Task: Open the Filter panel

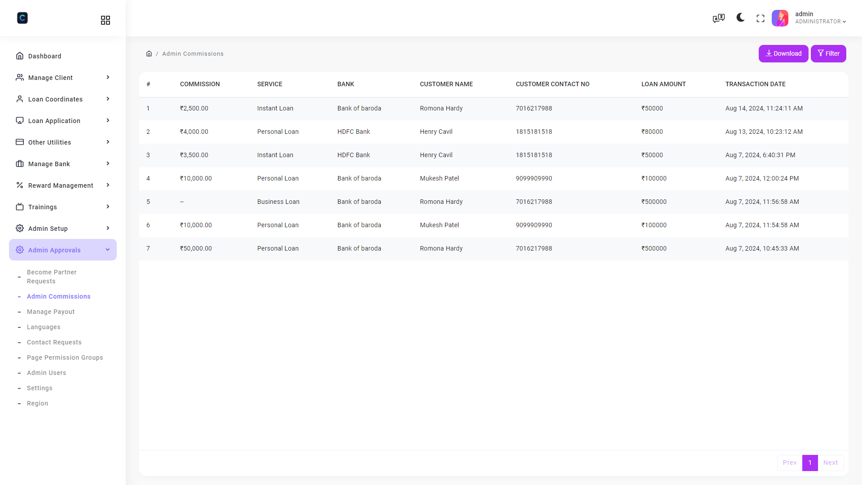Action: (x=828, y=53)
